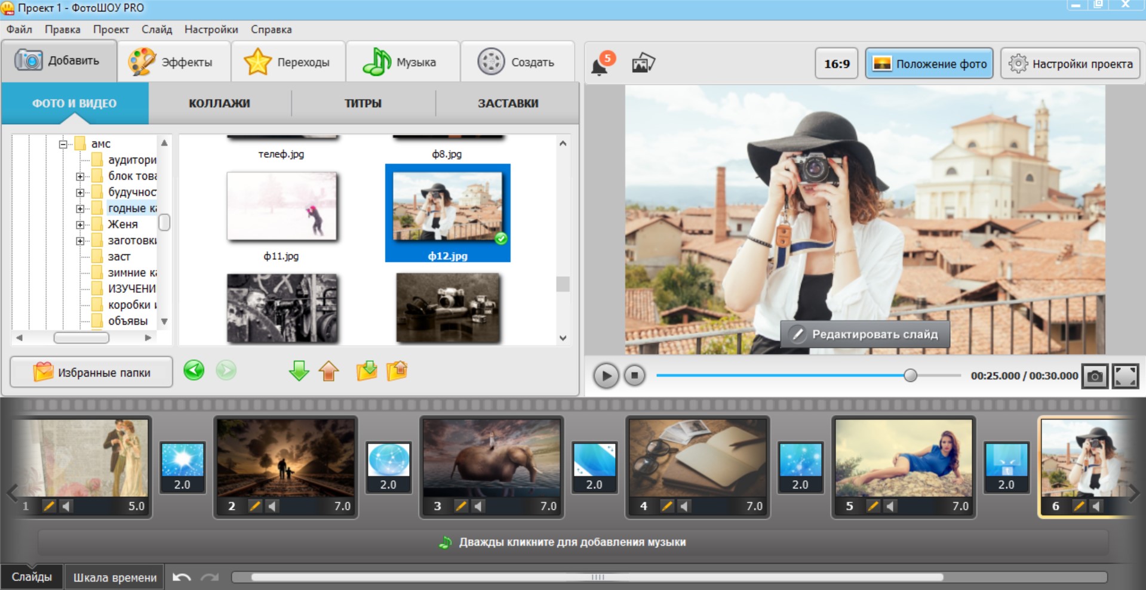Switch to the Эффекты tab
Screen dimensions: 1146x590
[174, 61]
